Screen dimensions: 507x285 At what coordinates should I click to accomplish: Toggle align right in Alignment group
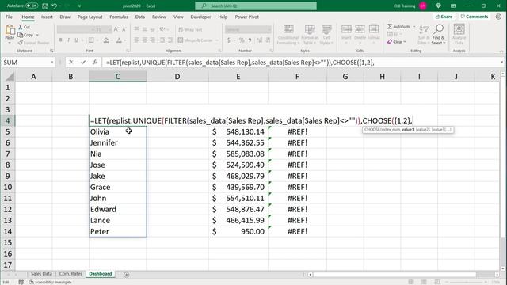coord(152,40)
